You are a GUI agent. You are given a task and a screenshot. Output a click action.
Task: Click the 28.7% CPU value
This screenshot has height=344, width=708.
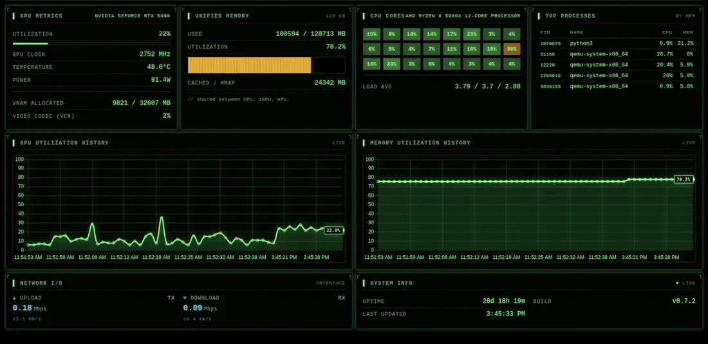tap(665, 54)
